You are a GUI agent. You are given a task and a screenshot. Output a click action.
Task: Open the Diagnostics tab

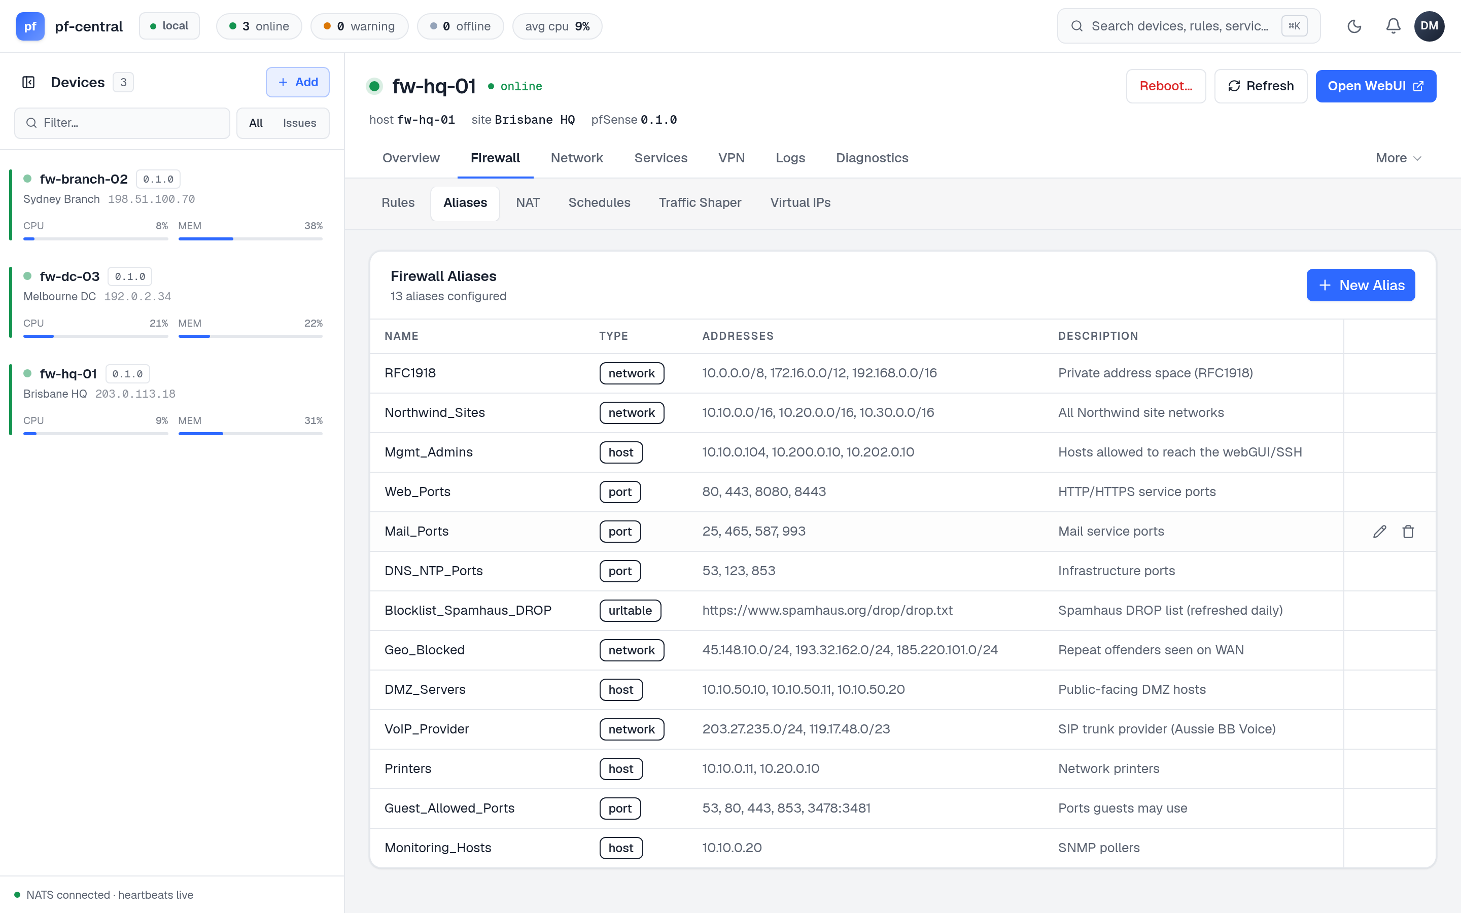(x=872, y=158)
